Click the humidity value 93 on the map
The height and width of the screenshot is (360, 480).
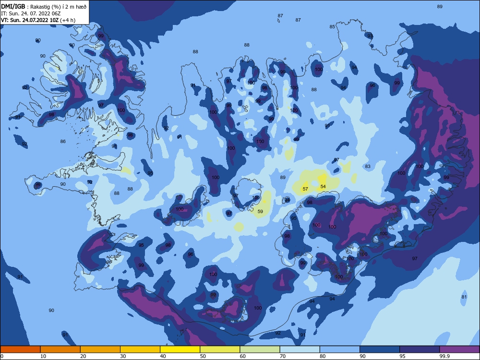[x=370, y=36]
